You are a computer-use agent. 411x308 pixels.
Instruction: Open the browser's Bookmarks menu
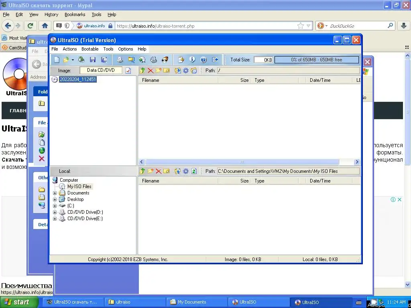click(75, 14)
